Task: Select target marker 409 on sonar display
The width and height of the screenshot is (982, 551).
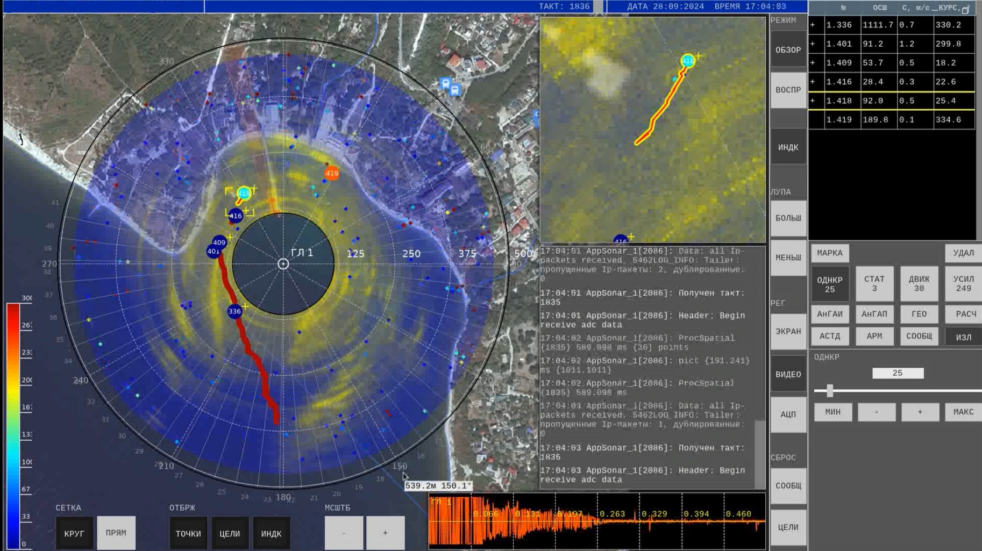Action: [x=219, y=242]
